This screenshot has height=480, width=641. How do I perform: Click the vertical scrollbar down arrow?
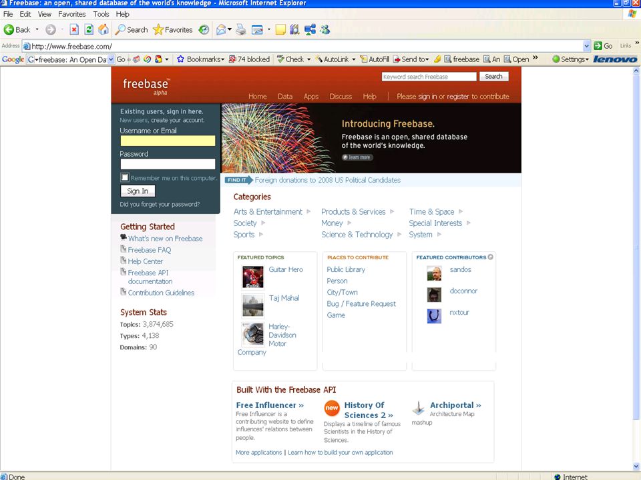point(636,466)
